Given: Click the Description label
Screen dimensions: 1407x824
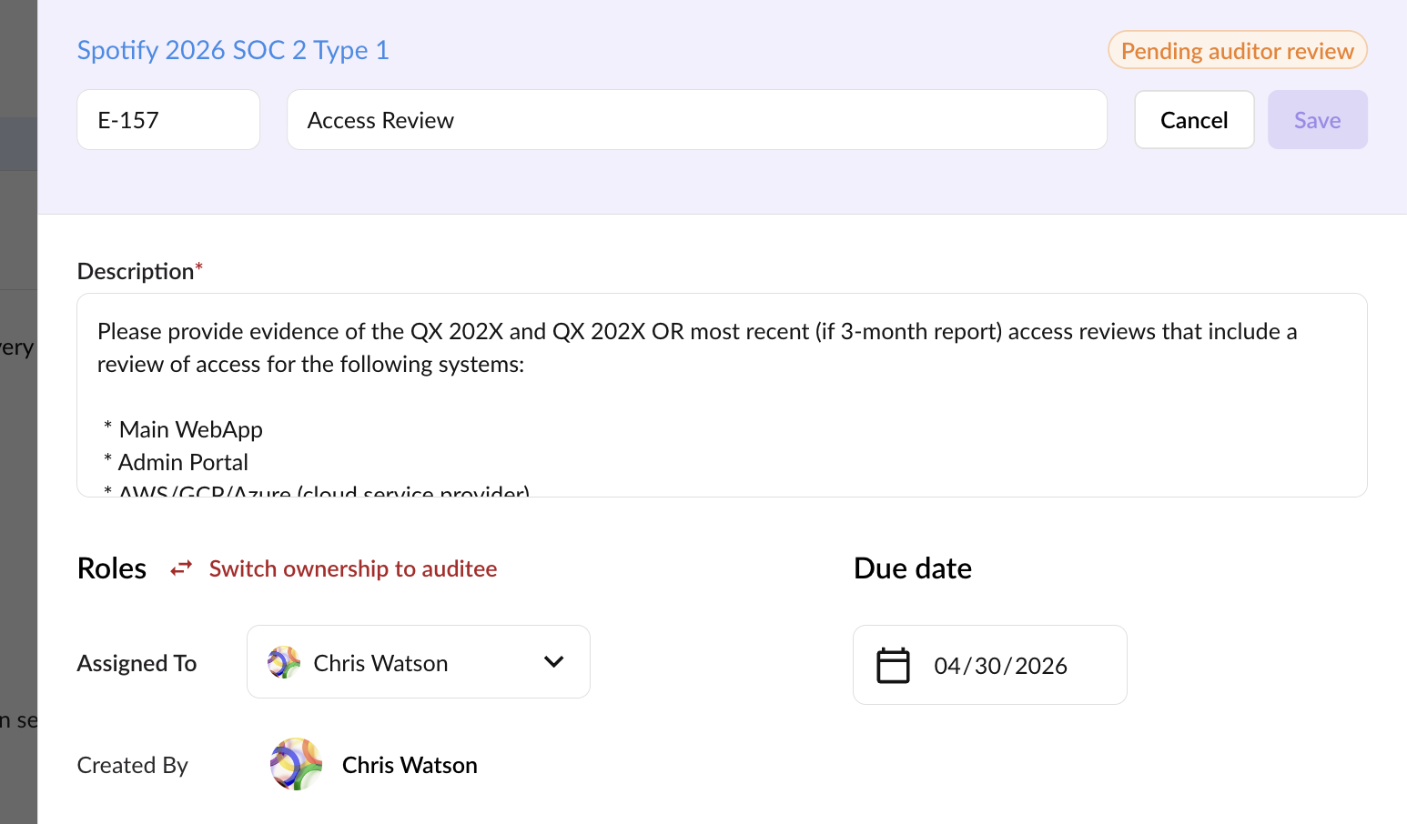Looking at the screenshot, I should coord(136,271).
